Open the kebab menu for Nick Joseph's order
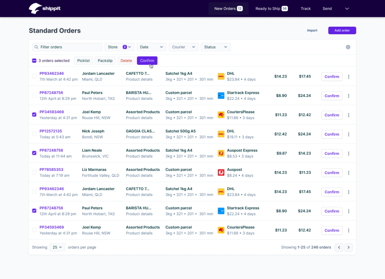 coord(349,134)
